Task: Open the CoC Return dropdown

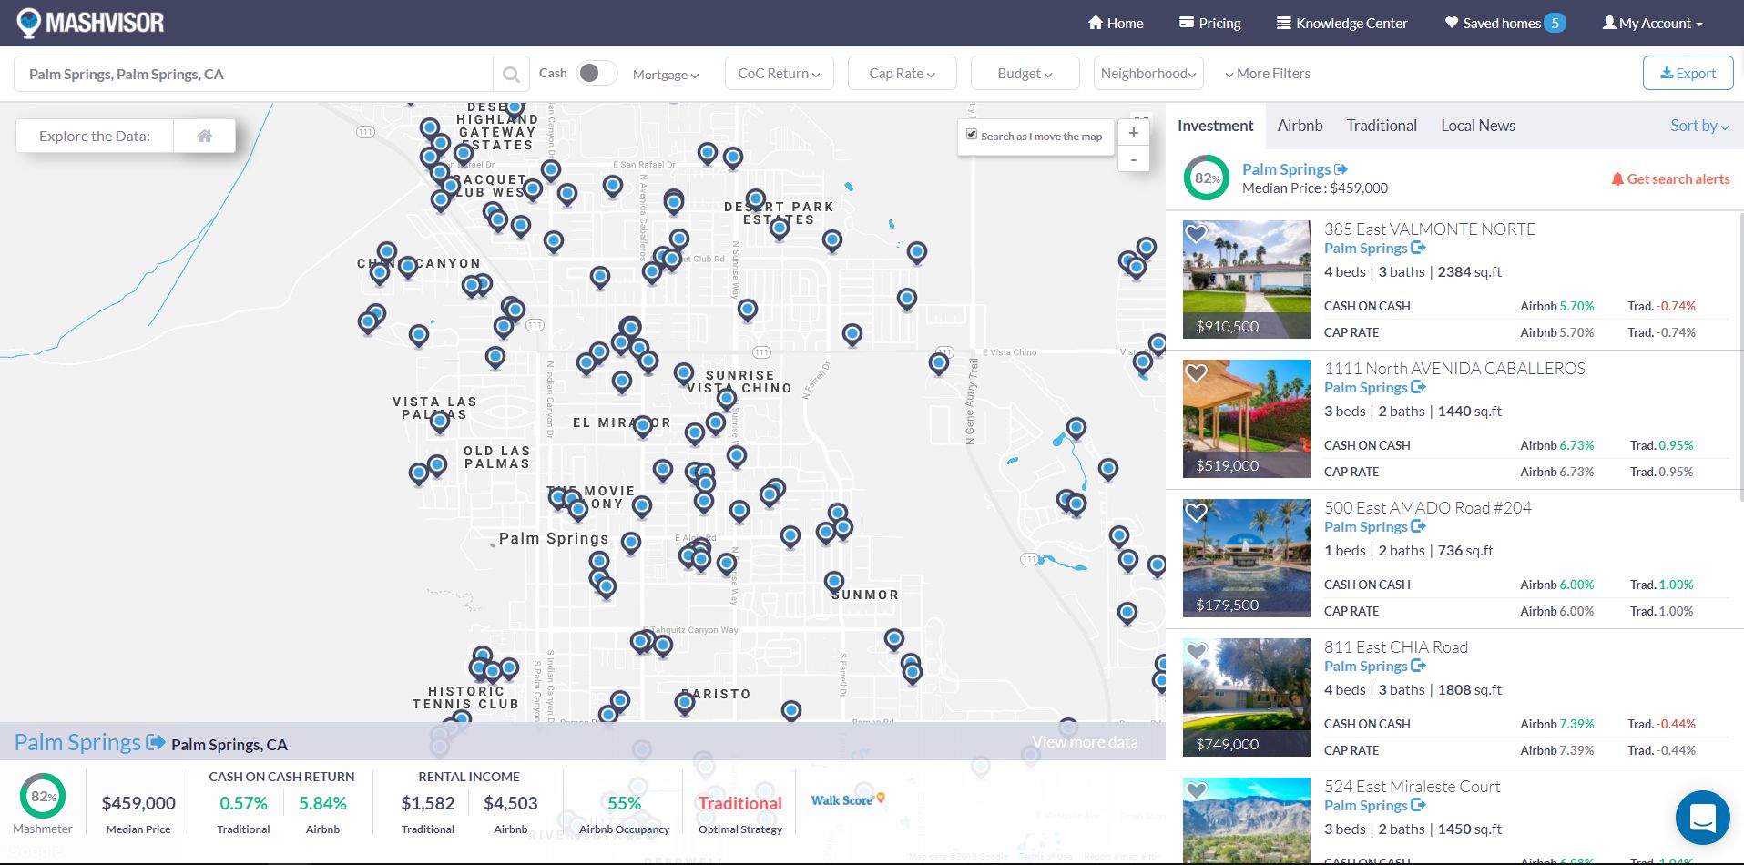Action: coord(779,74)
